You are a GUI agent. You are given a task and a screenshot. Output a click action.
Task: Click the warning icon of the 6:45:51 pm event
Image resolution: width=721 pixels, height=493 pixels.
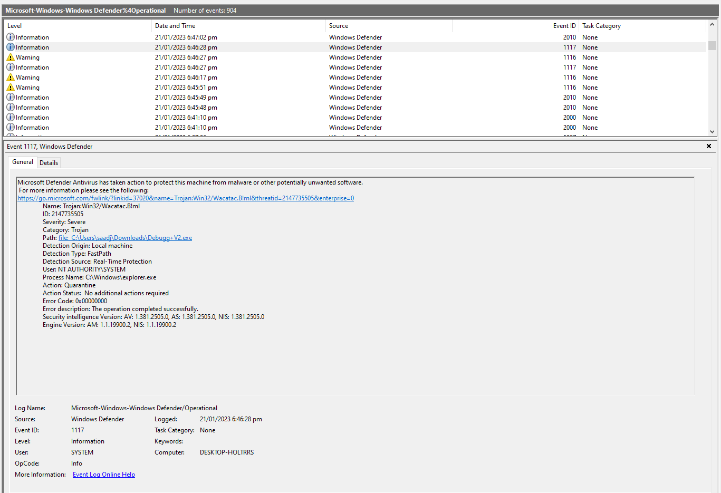coord(10,88)
